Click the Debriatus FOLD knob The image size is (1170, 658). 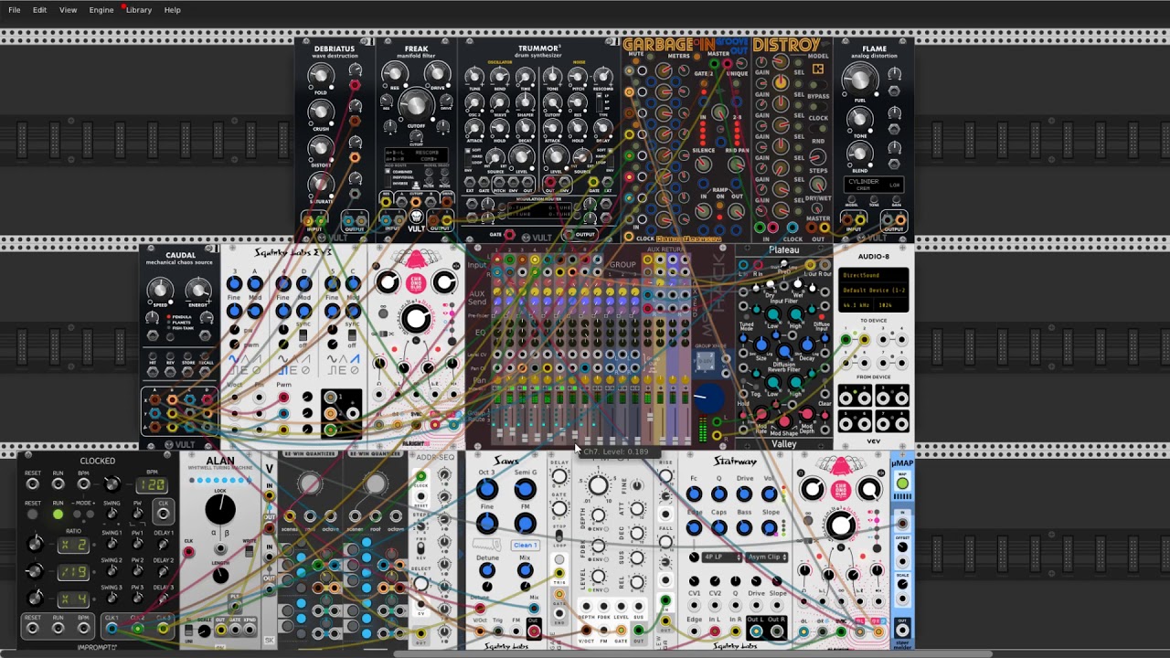click(321, 76)
